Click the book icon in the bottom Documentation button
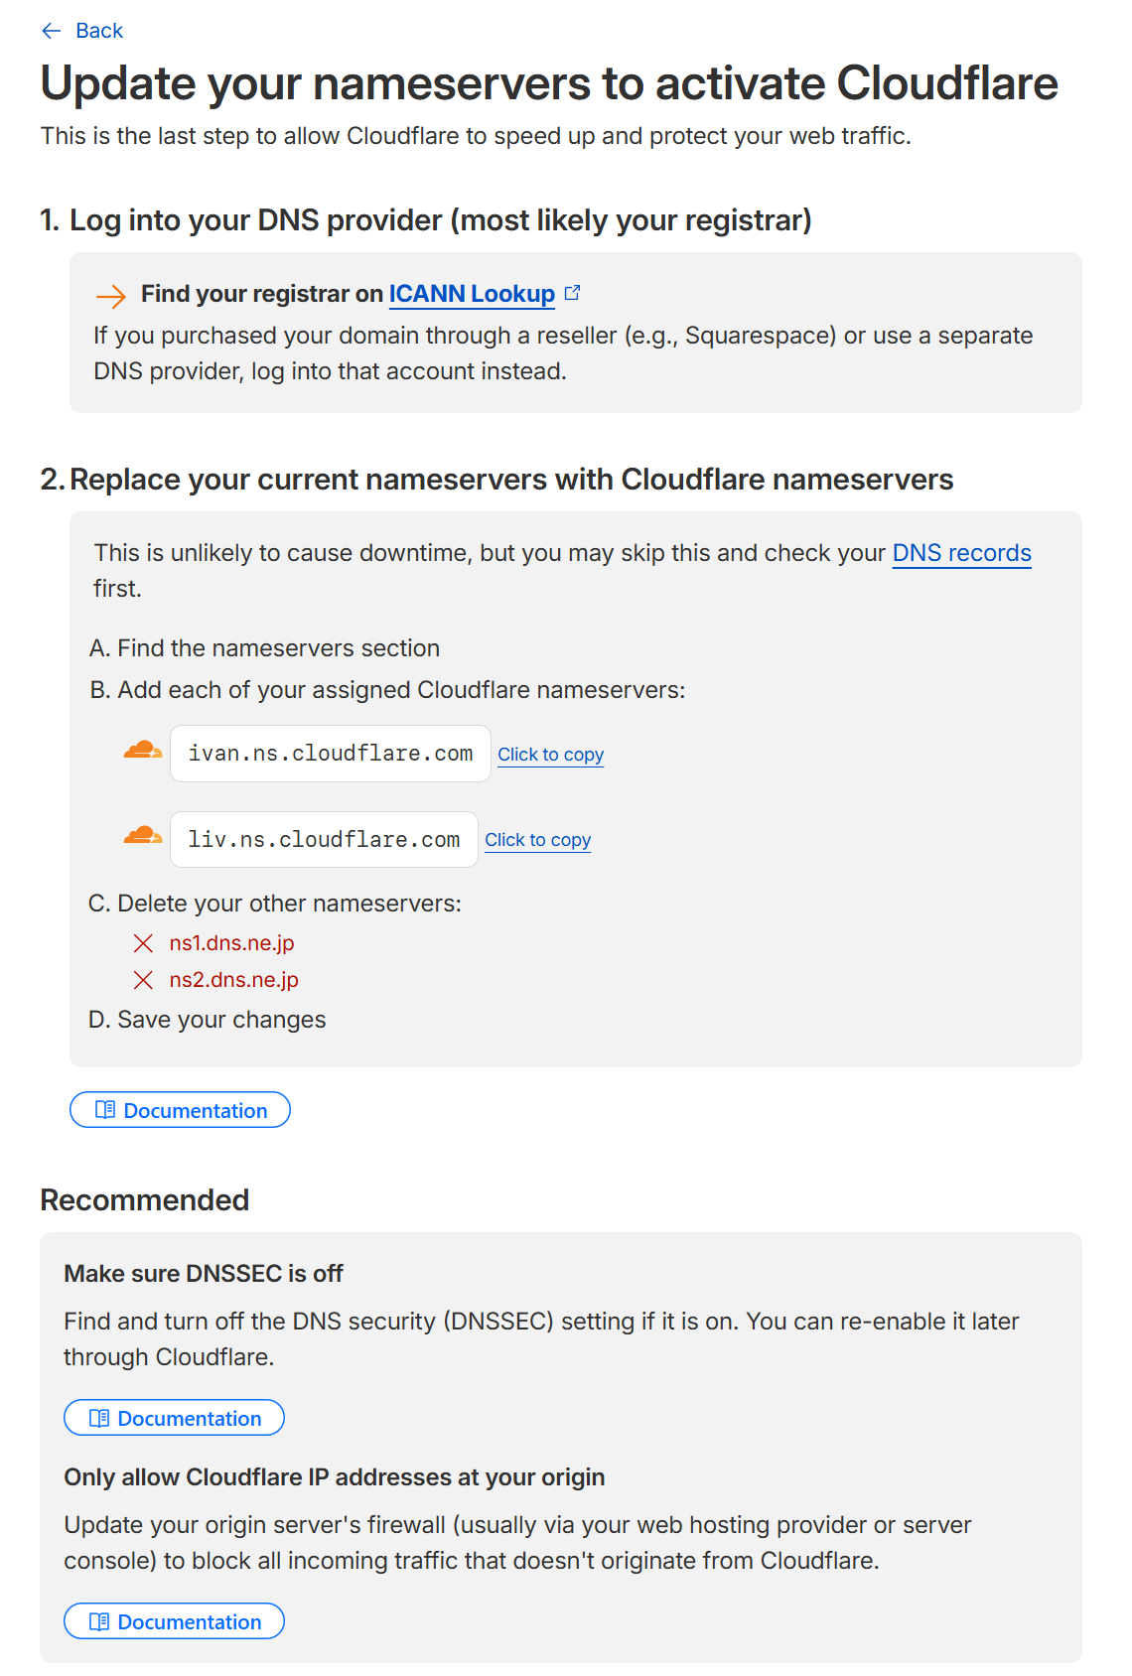 [x=97, y=1620]
